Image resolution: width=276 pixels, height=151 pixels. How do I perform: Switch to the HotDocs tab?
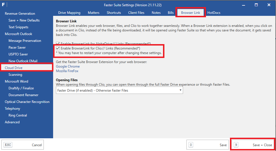pos(214,13)
